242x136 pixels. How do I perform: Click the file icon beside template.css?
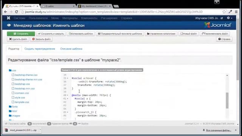tap(13, 102)
